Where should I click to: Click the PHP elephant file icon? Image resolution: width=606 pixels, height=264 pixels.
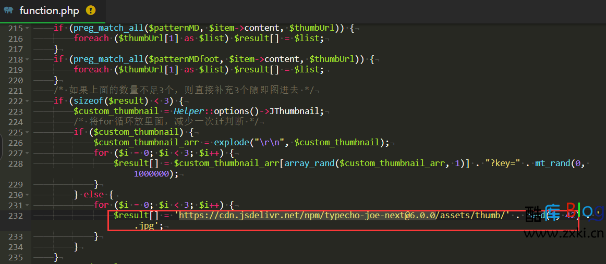click(8, 10)
